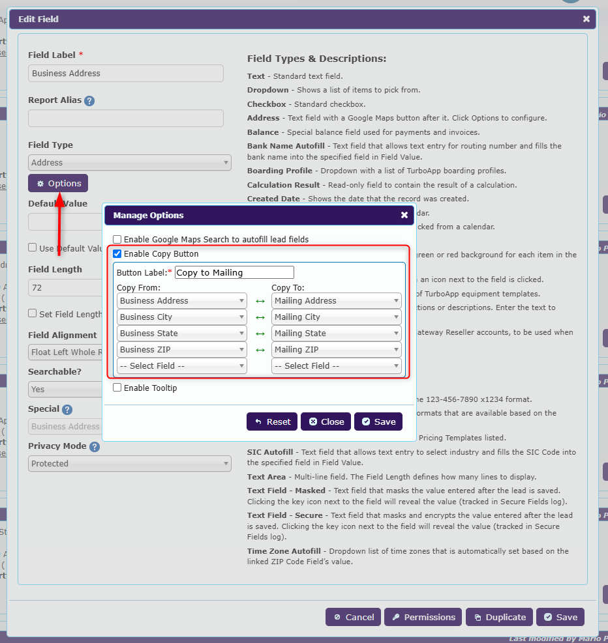Open the Copy From Business ZIP dropdown
Screen dimensions: 608x643
(182, 349)
